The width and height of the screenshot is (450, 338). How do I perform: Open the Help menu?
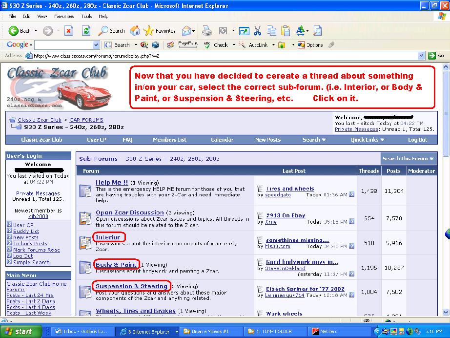[103, 17]
